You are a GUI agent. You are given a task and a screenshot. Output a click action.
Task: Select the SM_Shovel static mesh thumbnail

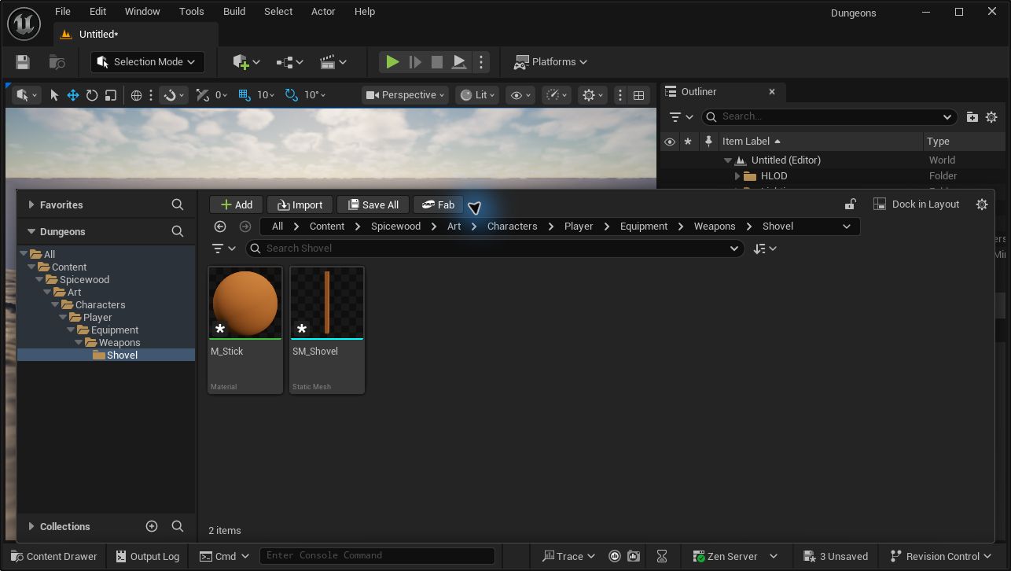[x=327, y=304]
